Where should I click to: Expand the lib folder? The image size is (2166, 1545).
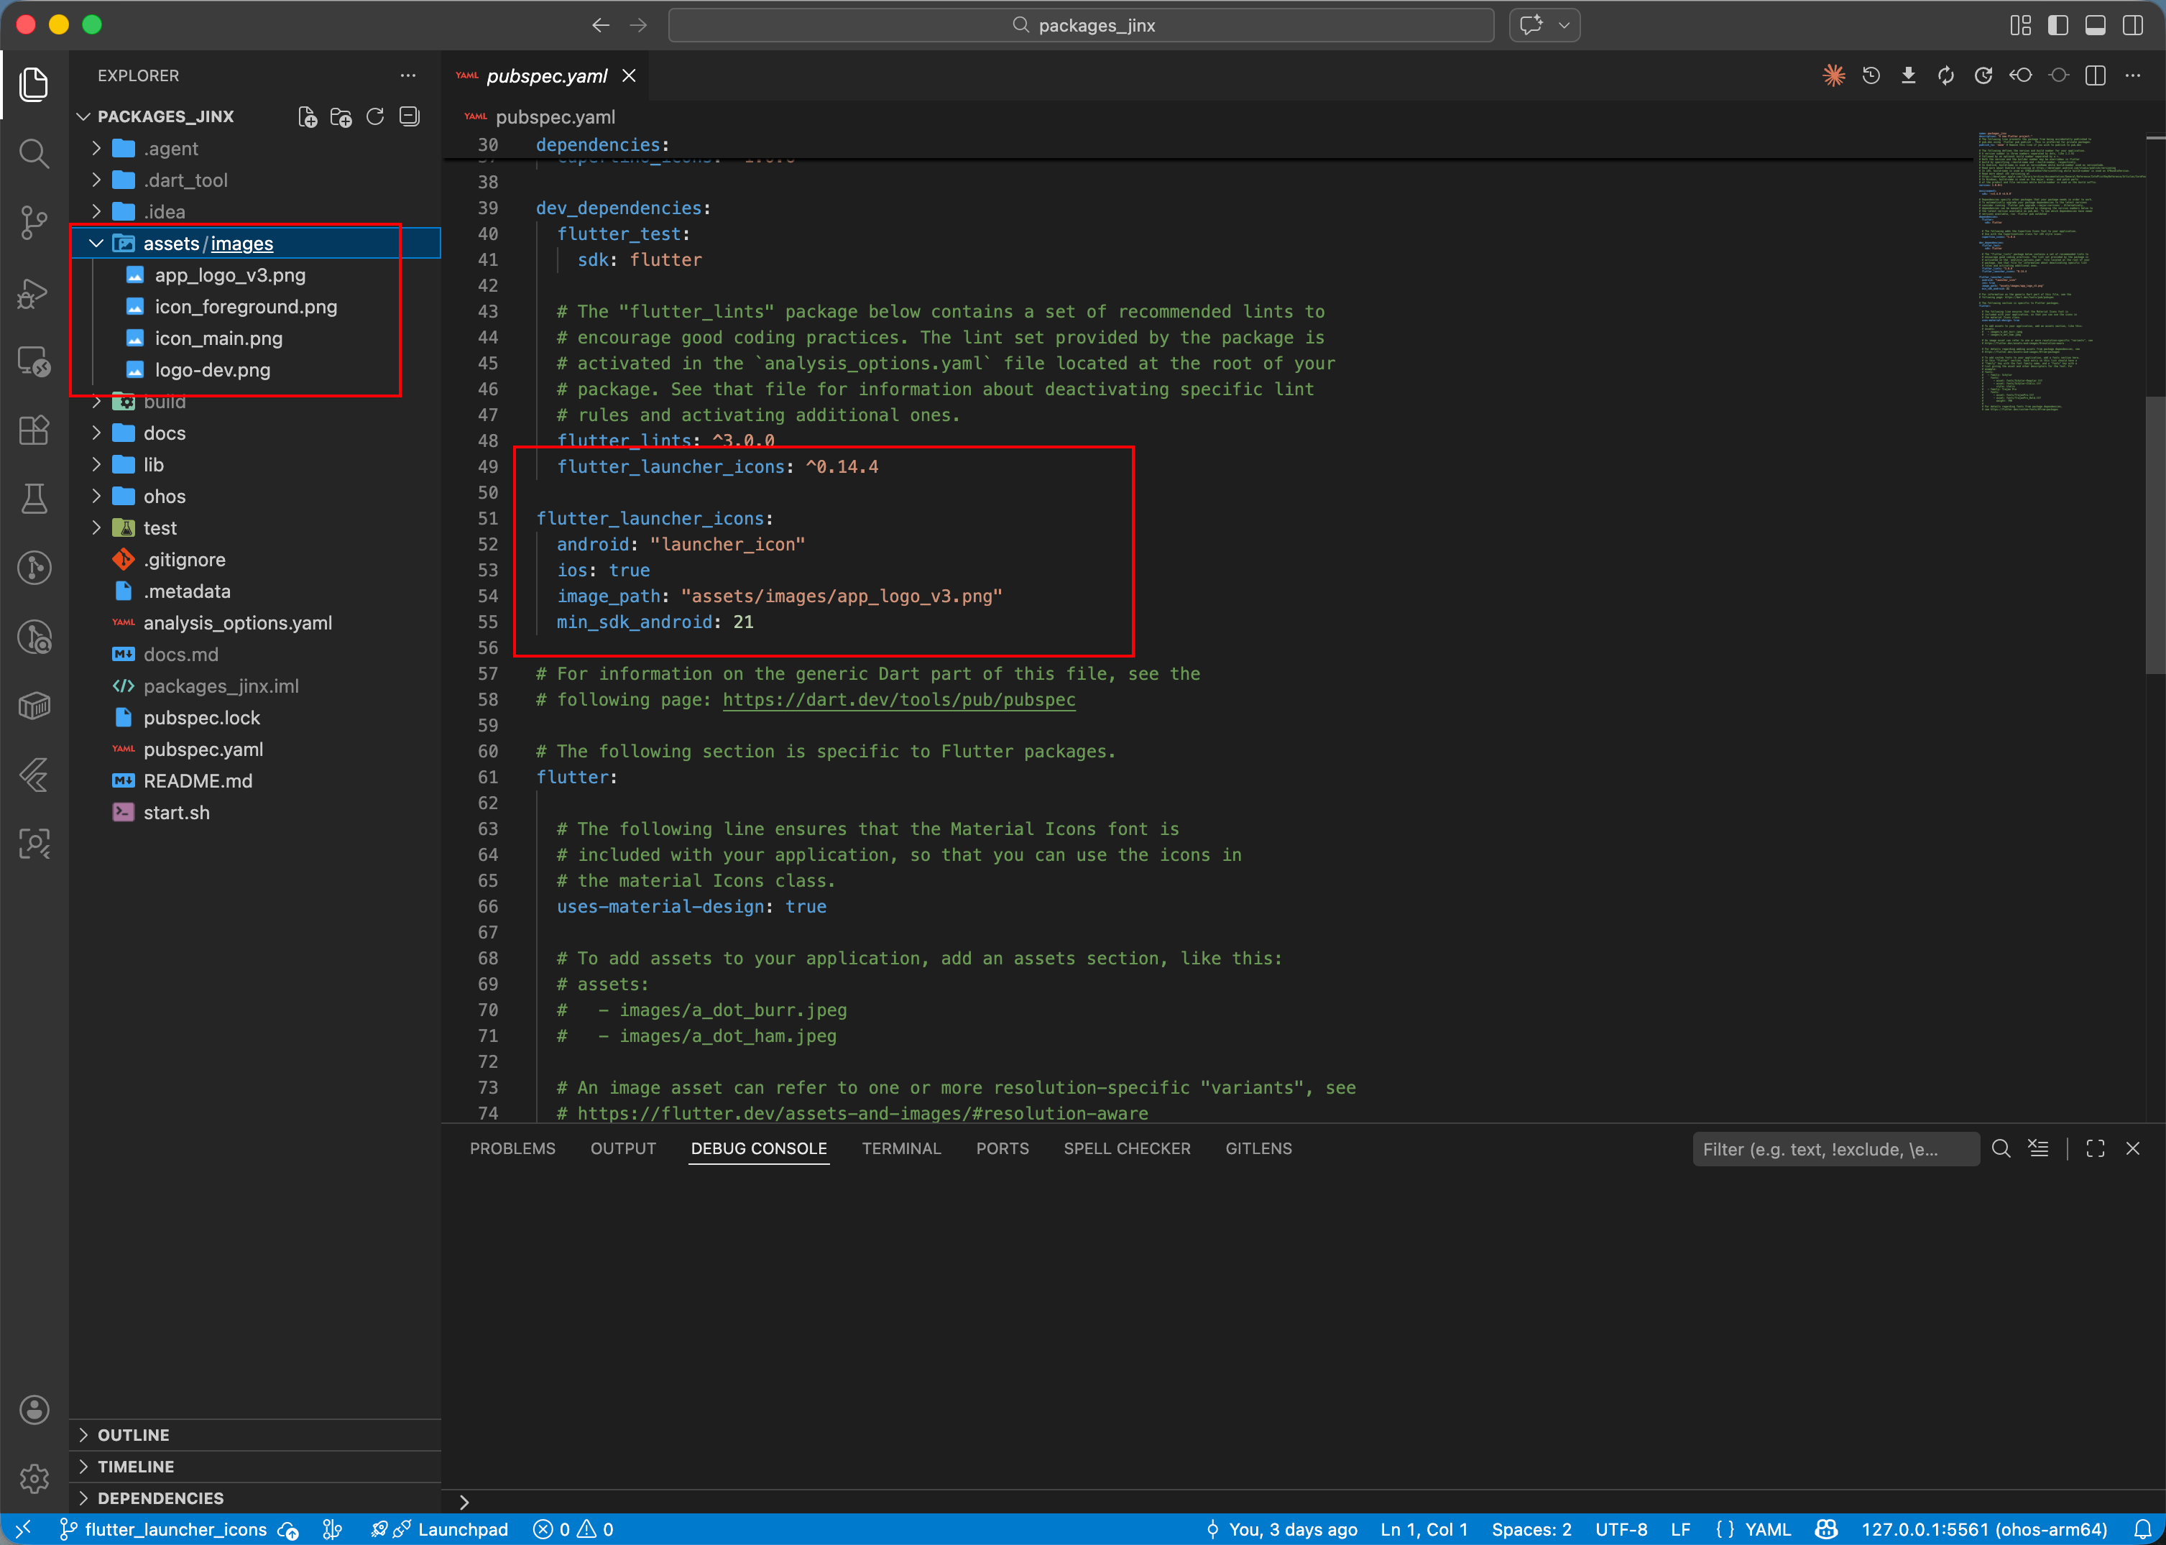coord(153,464)
